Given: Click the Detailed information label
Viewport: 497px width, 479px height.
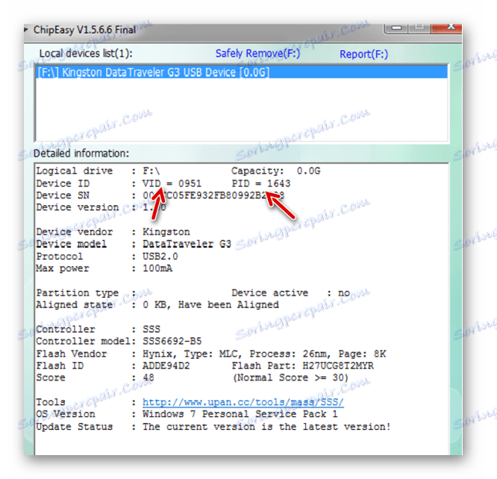Looking at the screenshot, I should coord(81,154).
